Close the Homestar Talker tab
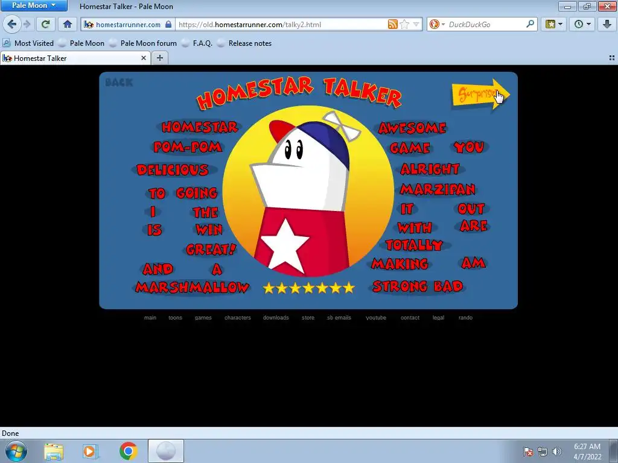The height and width of the screenshot is (463, 618). pyautogui.click(x=144, y=58)
